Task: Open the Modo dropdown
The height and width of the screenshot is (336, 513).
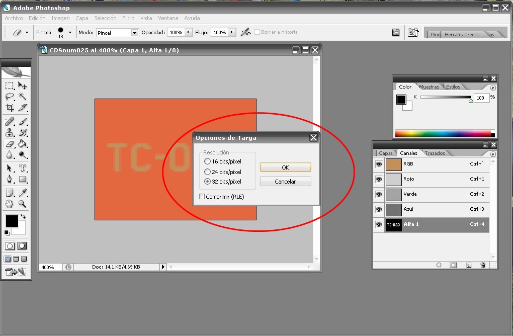Action: tap(134, 33)
